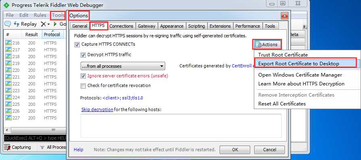This screenshot has width=361, height=160.
Task: Switch to the Scripting tab
Action: click(x=196, y=26)
